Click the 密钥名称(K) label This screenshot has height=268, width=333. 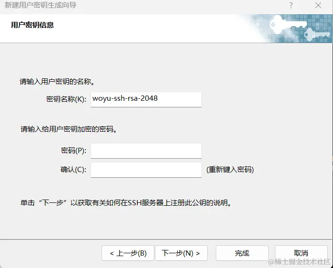(x=66, y=99)
